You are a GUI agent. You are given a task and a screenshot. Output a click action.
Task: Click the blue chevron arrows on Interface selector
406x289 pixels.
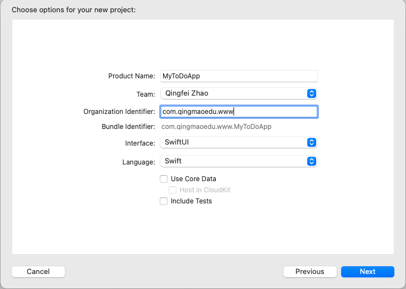[312, 143]
